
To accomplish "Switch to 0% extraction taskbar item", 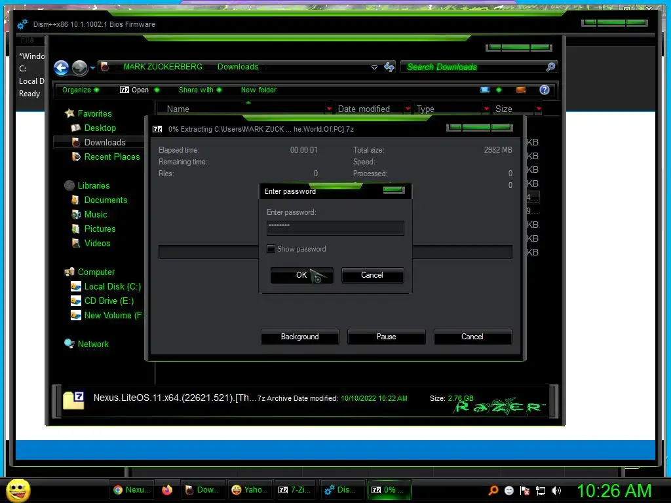I will point(389,490).
